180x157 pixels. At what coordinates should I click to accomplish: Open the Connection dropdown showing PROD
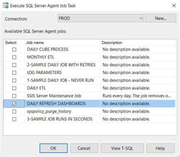click(101, 18)
